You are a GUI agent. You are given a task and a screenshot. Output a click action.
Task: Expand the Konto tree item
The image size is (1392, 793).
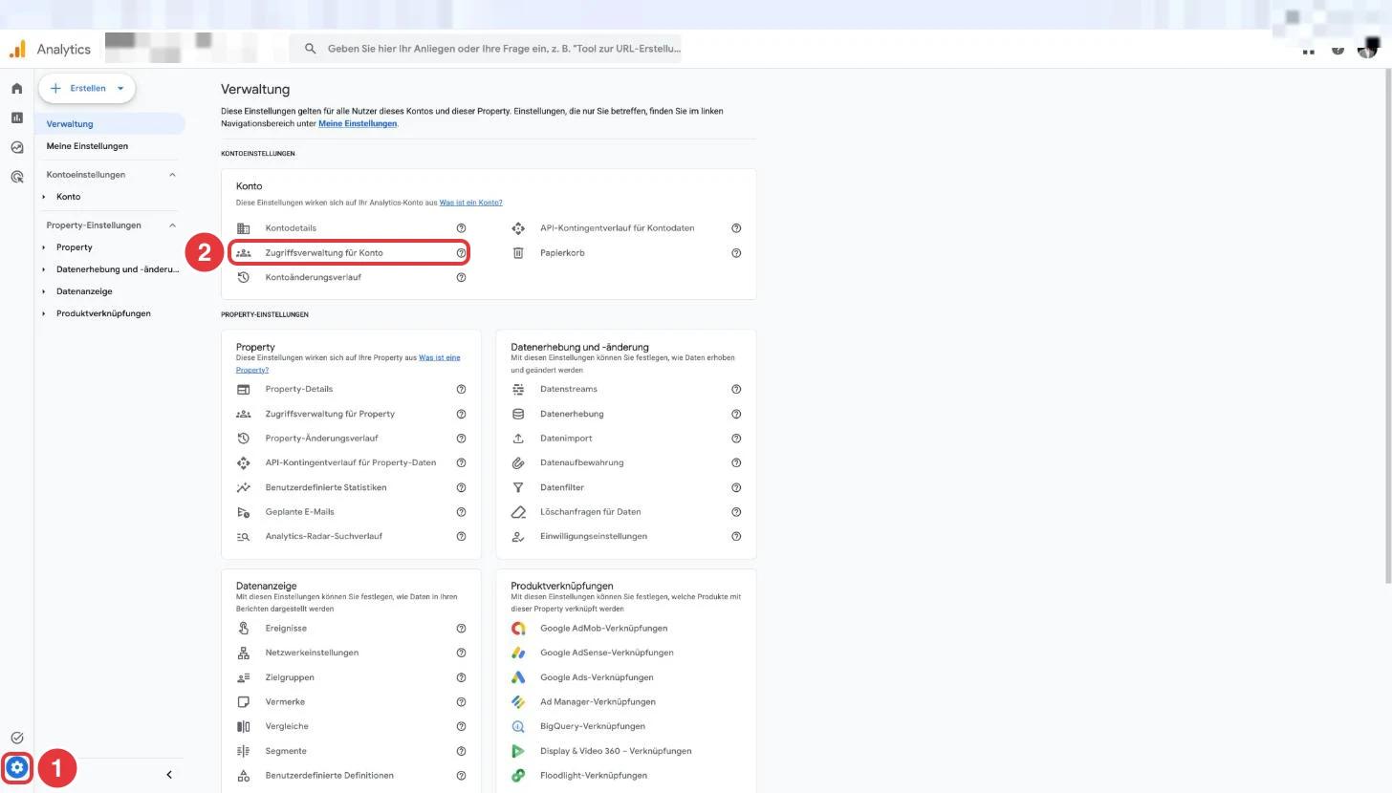pos(44,197)
